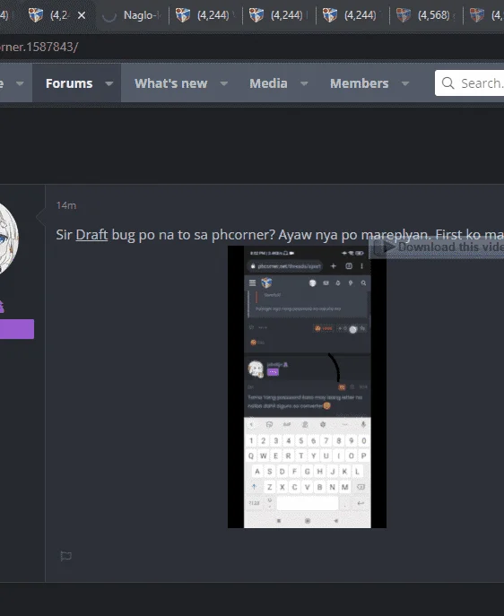The width and height of the screenshot is (504, 616).
Task: Open the Forums navigation item
Action: pyautogui.click(x=69, y=83)
